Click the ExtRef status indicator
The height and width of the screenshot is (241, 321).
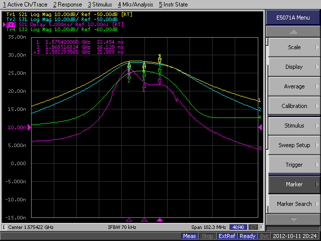pyautogui.click(x=228, y=236)
